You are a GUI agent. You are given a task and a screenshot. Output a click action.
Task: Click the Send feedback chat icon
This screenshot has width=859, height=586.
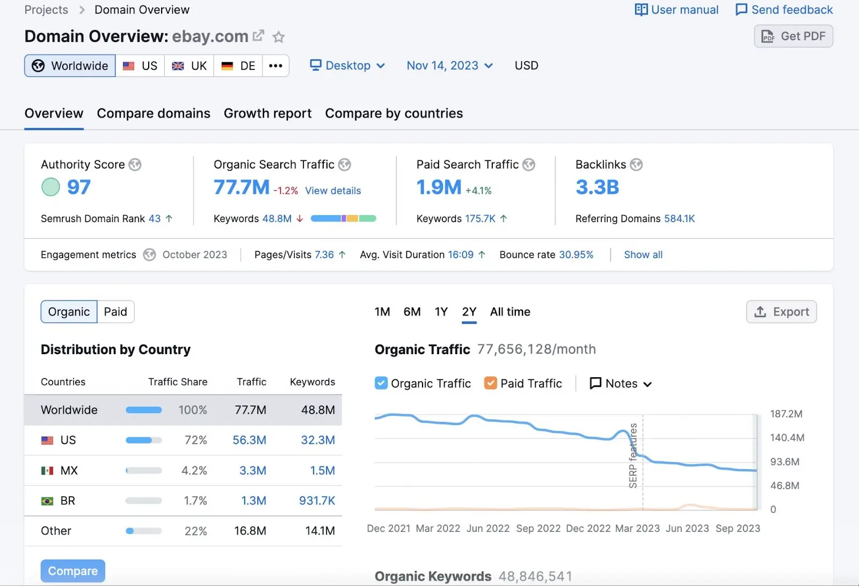pos(741,10)
